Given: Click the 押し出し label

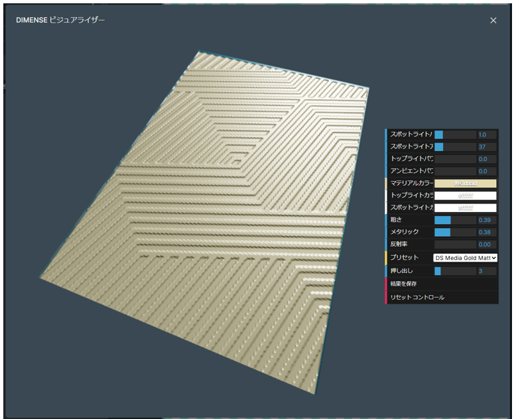Looking at the screenshot, I should click(x=401, y=270).
